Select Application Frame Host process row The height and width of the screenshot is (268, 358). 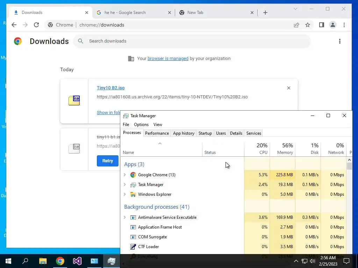(233, 227)
